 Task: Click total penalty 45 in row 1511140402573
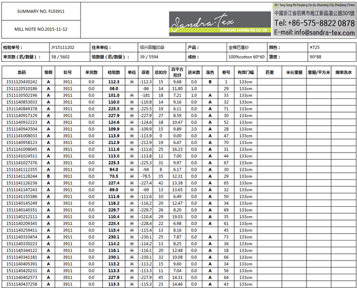[161, 277]
